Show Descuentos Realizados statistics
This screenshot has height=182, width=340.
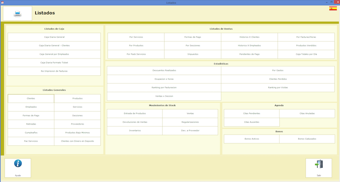click(x=164, y=71)
